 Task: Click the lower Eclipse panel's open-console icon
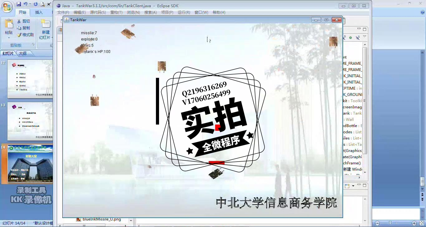click(x=347, y=186)
